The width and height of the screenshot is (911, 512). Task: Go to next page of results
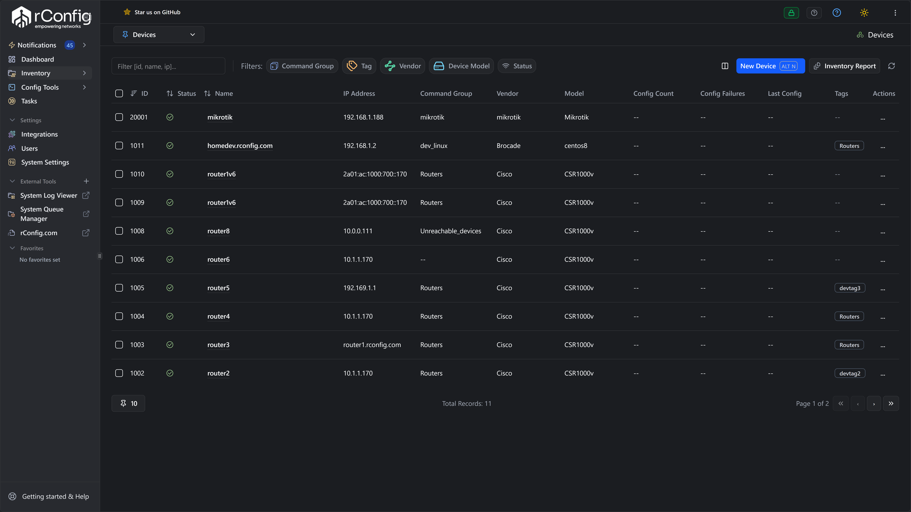click(x=874, y=404)
